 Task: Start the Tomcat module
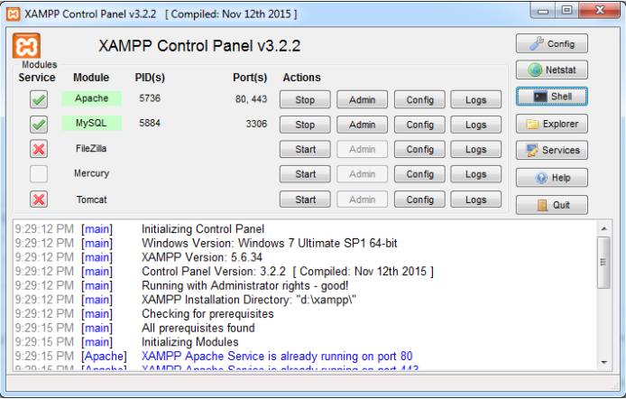tap(305, 199)
